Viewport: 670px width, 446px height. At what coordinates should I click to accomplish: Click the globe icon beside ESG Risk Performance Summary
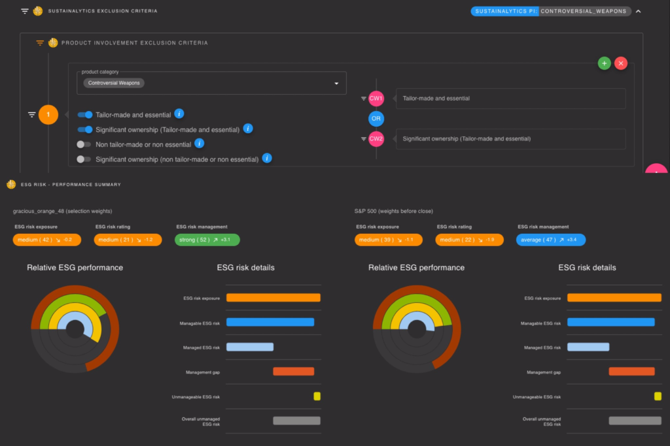11,184
